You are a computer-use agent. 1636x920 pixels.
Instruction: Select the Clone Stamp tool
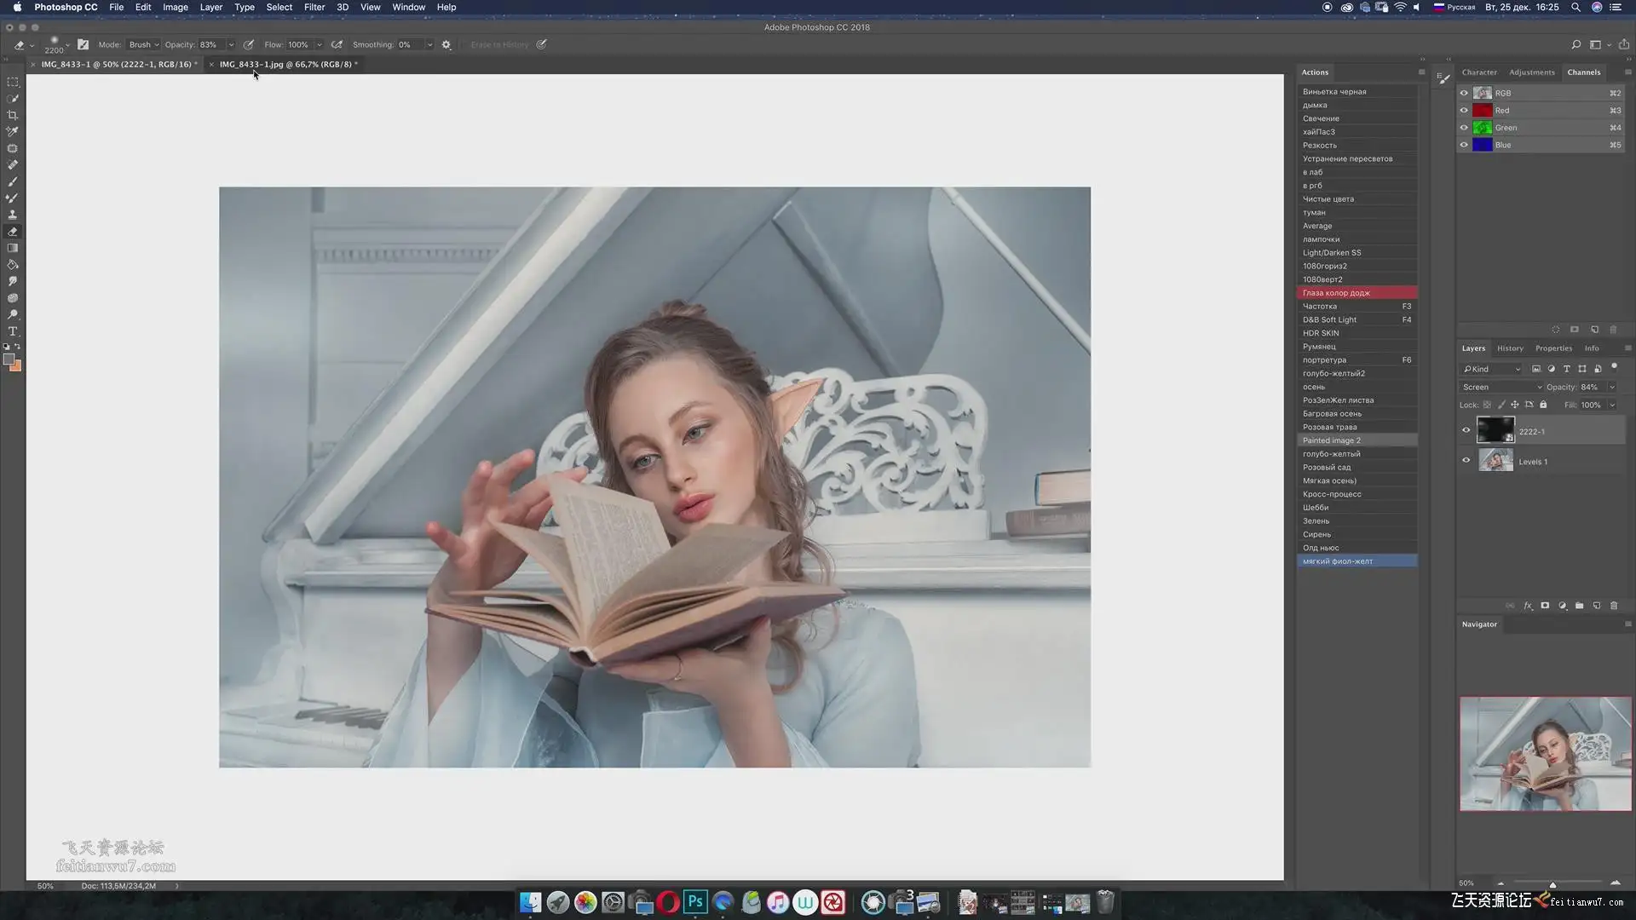[13, 215]
